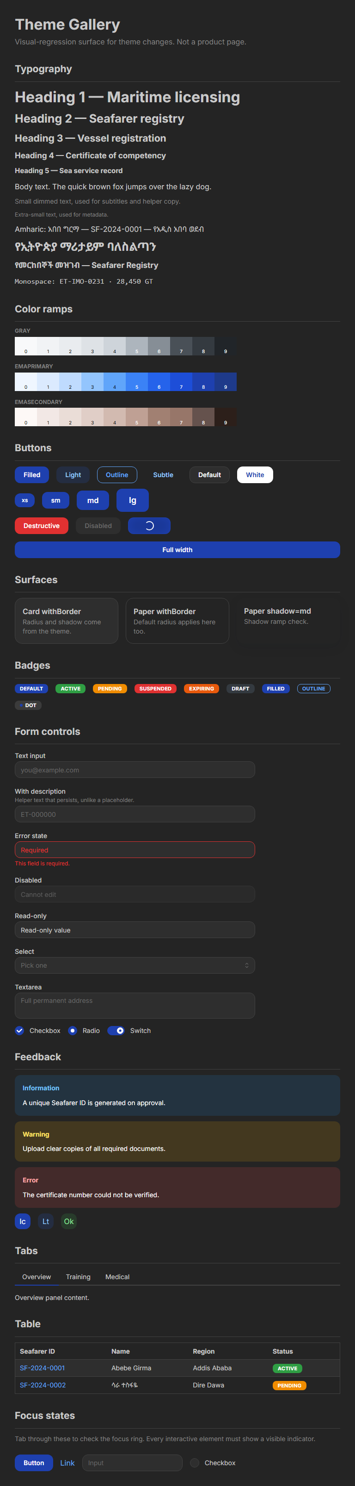
Task: Click the select chevron arrows icon
Action: pyautogui.click(x=247, y=965)
